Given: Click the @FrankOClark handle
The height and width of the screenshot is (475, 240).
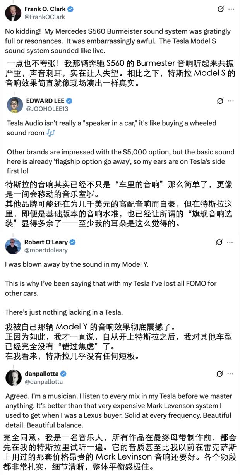Looking at the screenshot, I should (x=45, y=17).
